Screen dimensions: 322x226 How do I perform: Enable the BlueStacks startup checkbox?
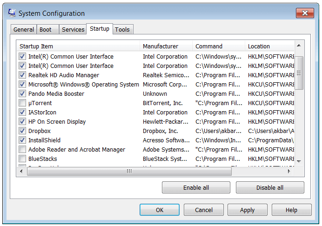[22, 159]
